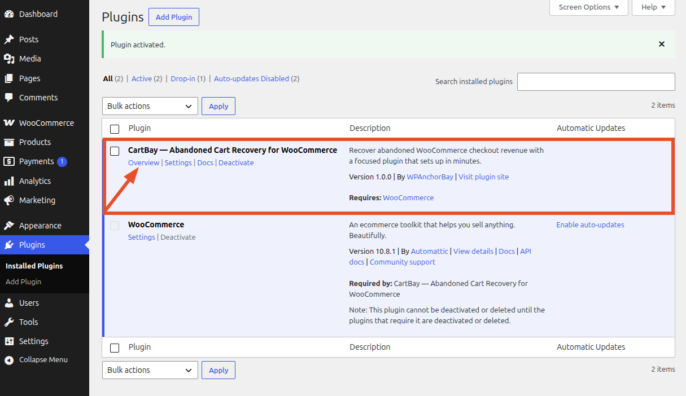Click the Media library icon
Viewport: 686px width, 396px height.
(x=9, y=59)
